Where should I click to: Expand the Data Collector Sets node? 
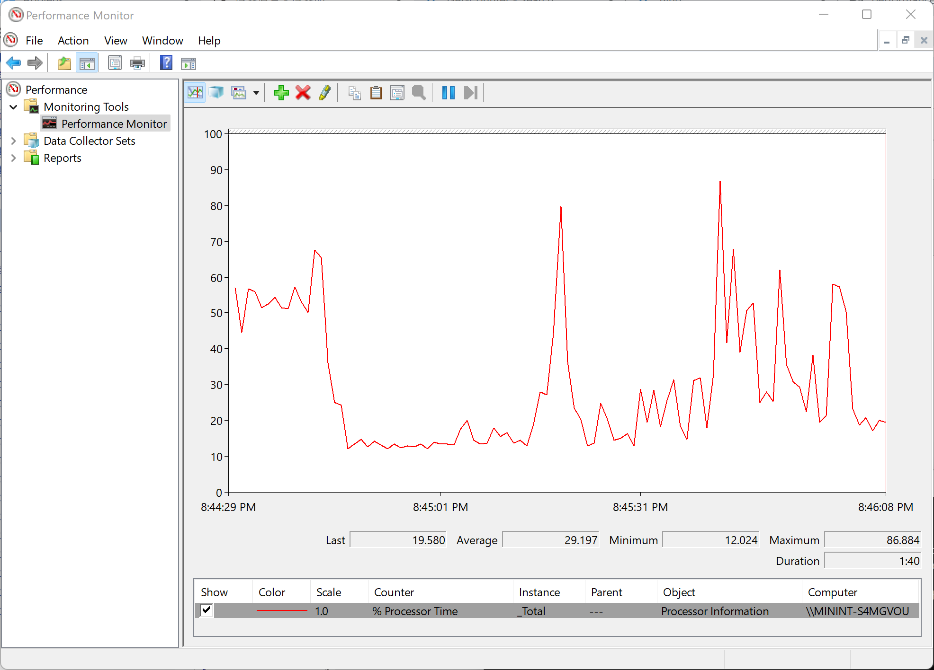(13, 141)
